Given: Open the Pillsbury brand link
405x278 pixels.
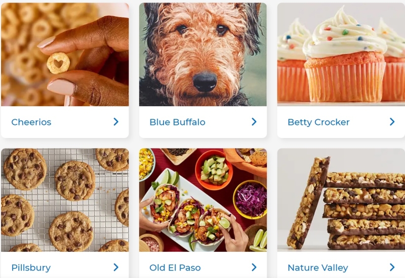Looking at the screenshot, I should click(31, 268).
